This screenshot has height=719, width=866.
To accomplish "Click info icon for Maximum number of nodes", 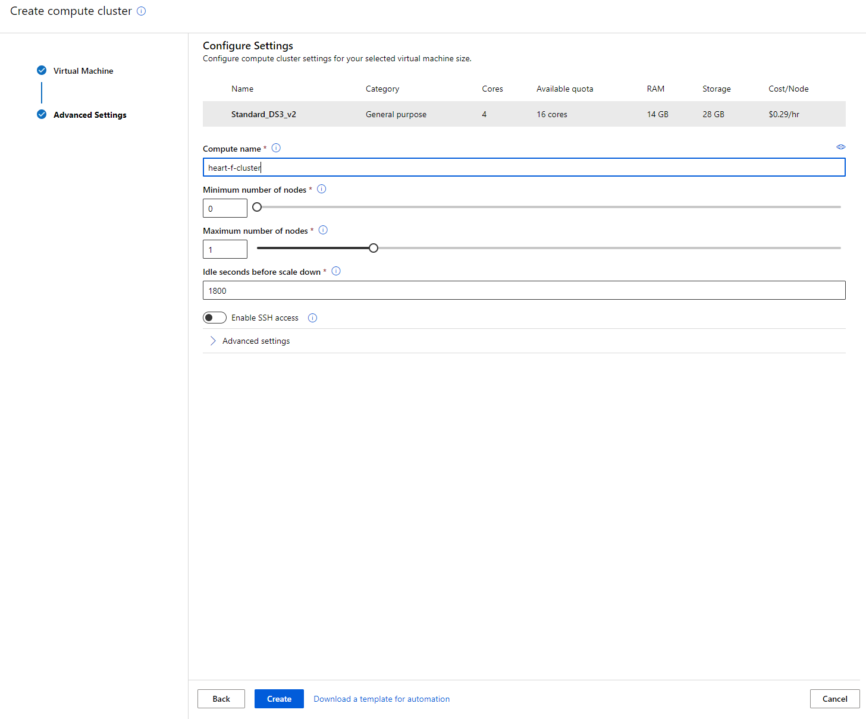I will (323, 230).
